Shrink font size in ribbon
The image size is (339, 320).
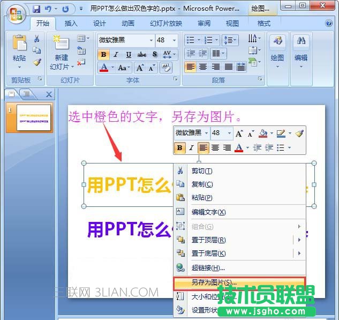click(x=152, y=68)
